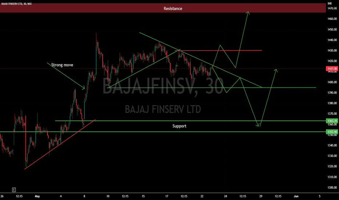This screenshot has width=339, height=200.
Task: Click the 1420.00 price axis value
Action: click(x=332, y=61)
